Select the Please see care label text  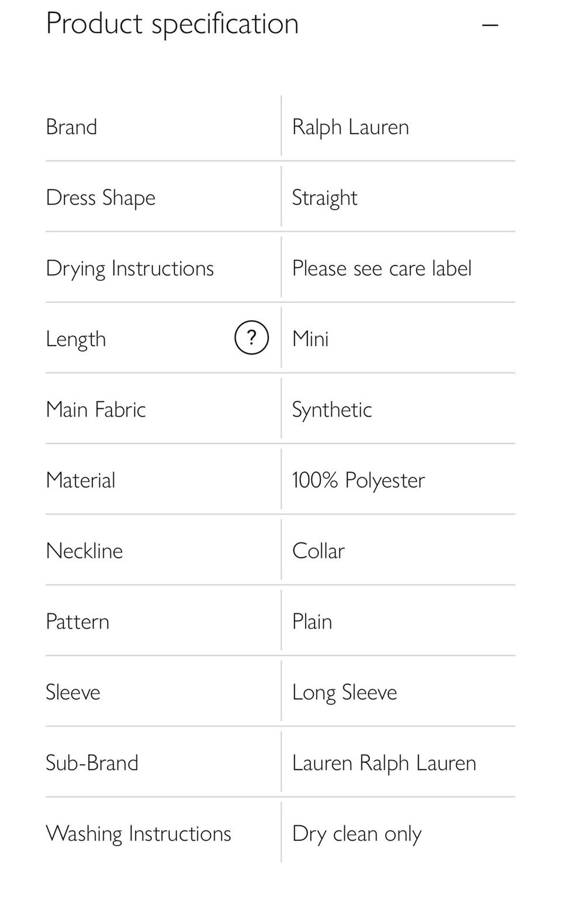click(381, 269)
